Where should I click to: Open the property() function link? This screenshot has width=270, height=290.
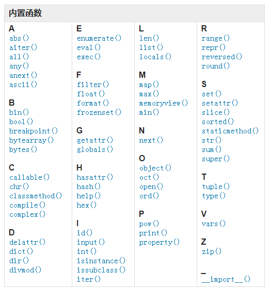point(159,242)
